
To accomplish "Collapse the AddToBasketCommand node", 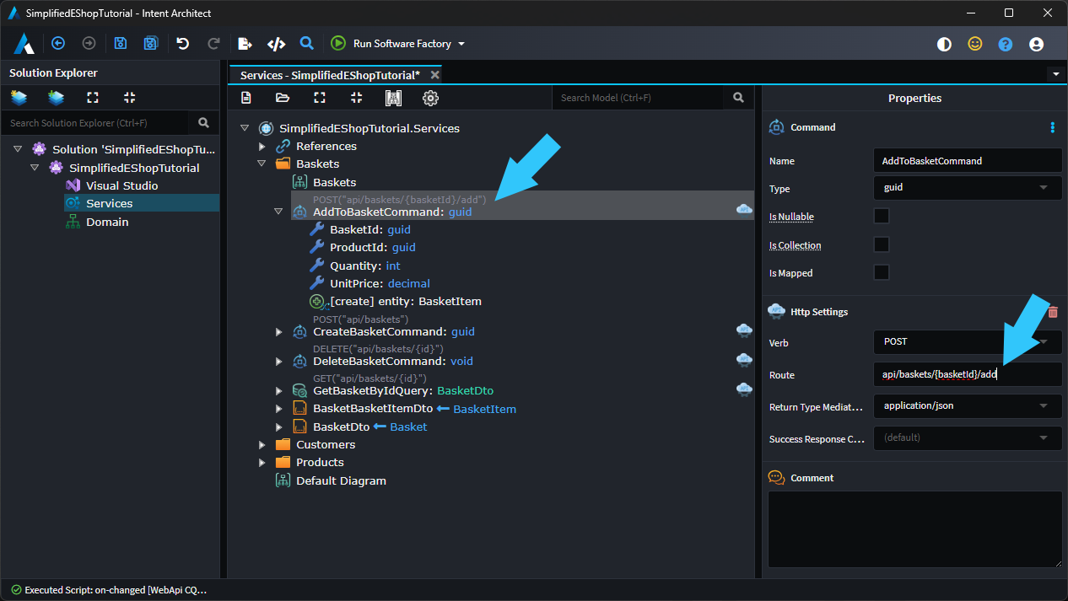I will click(278, 212).
